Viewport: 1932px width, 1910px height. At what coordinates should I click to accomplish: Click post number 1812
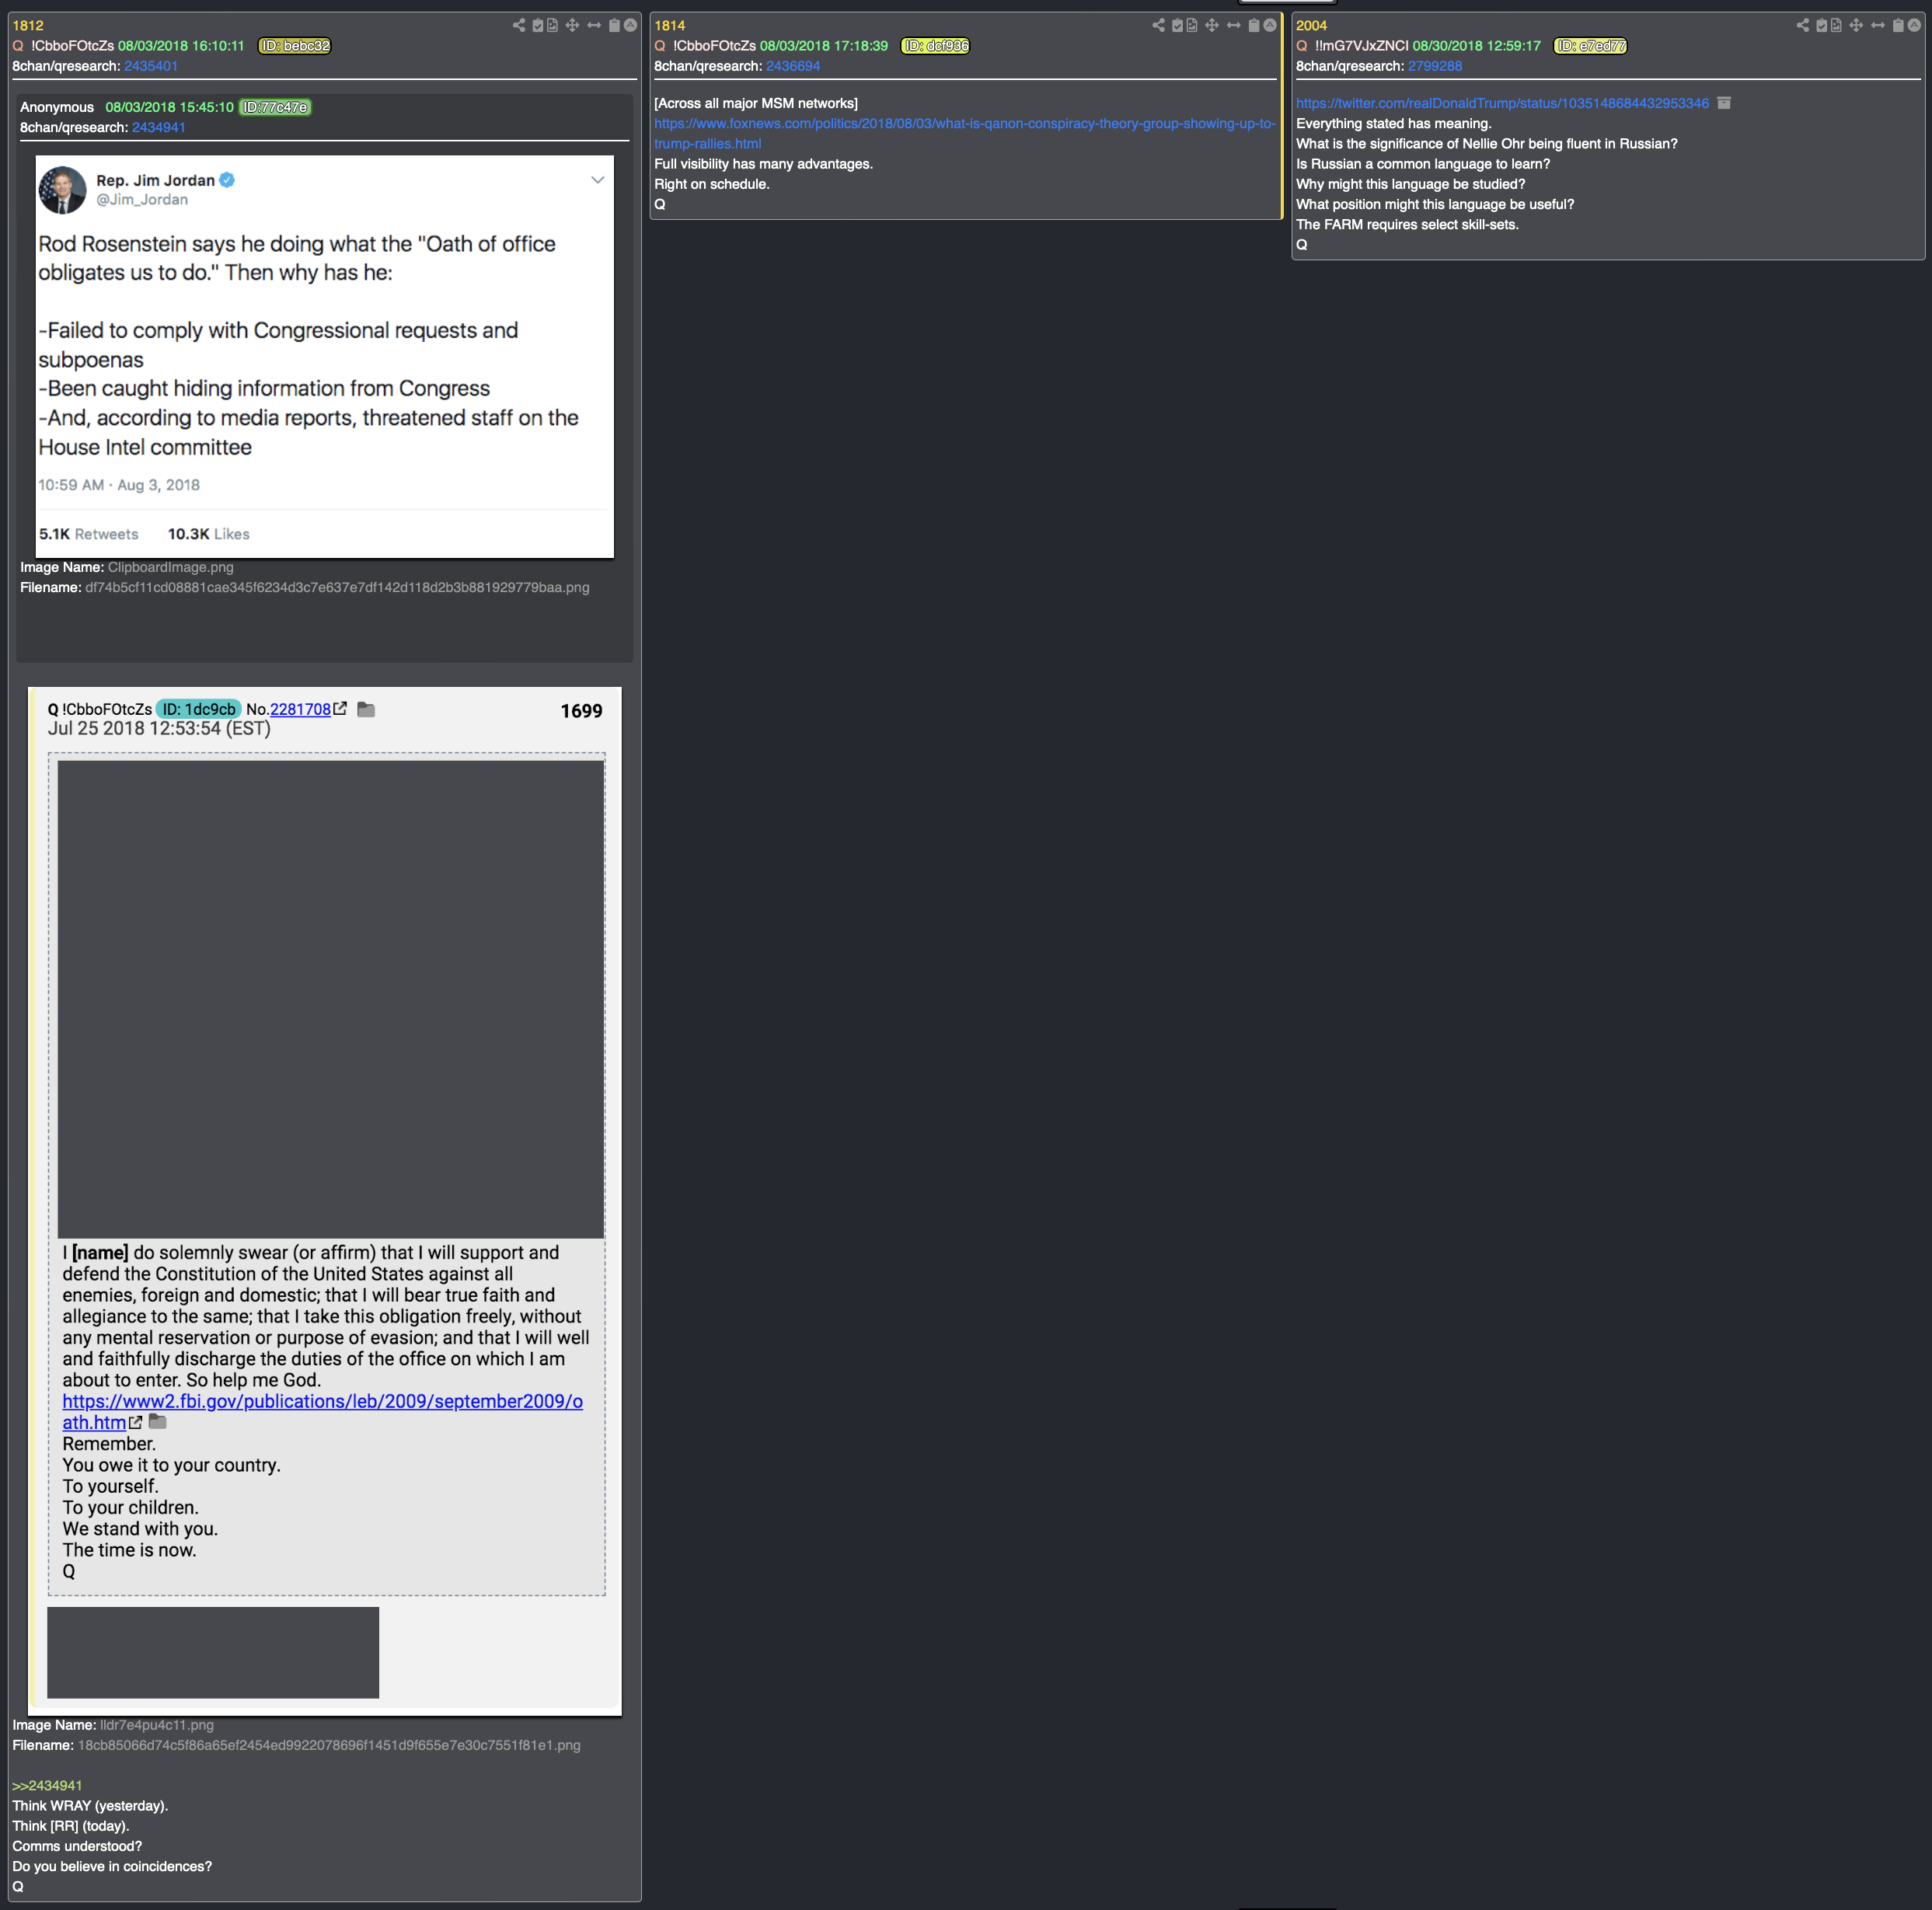(x=28, y=25)
